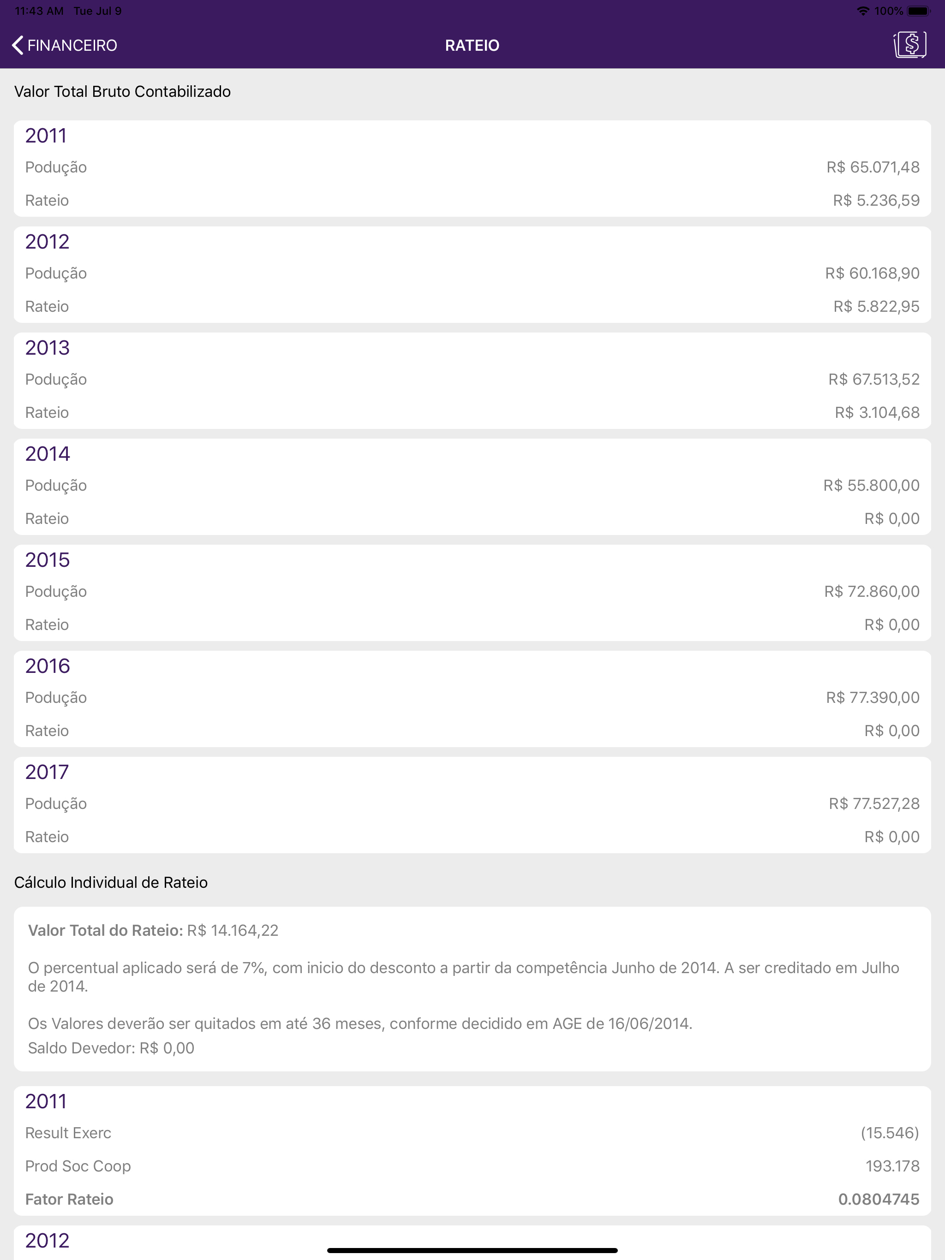
Task: Tap the 2015 year card heading
Action: tap(48, 559)
